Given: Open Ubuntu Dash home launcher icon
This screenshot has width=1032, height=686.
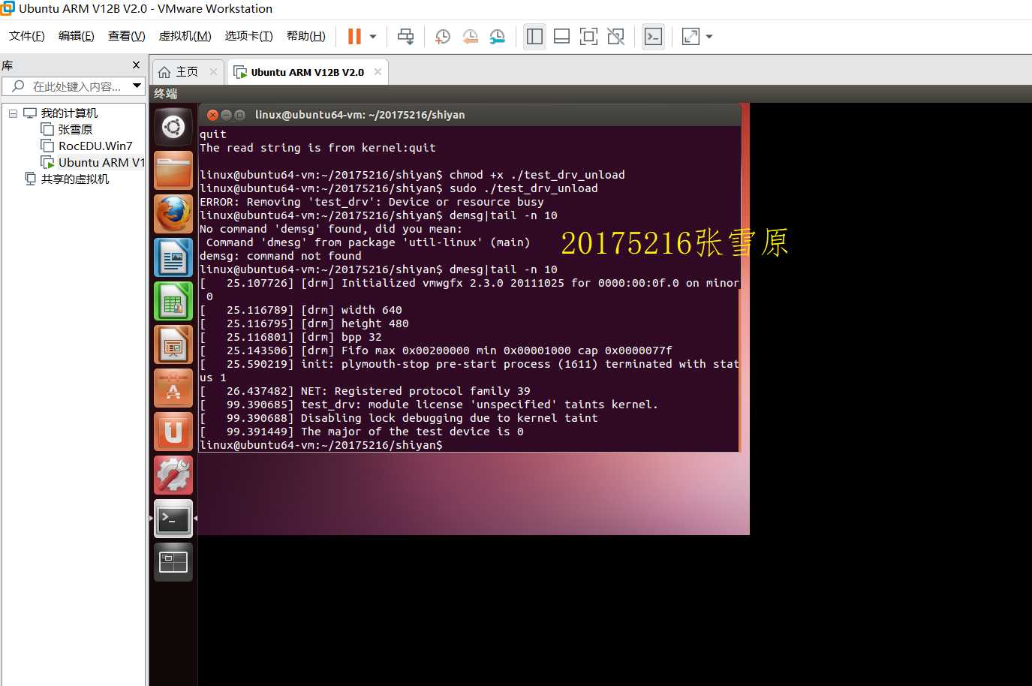Looking at the screenshot, I should 173,127.
